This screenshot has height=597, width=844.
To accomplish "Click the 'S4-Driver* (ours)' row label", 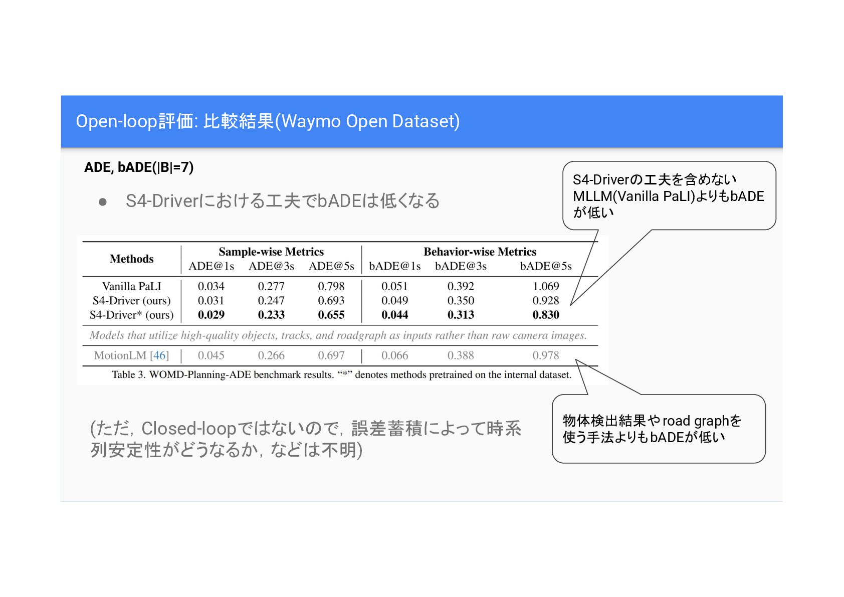I will point(132,315).
